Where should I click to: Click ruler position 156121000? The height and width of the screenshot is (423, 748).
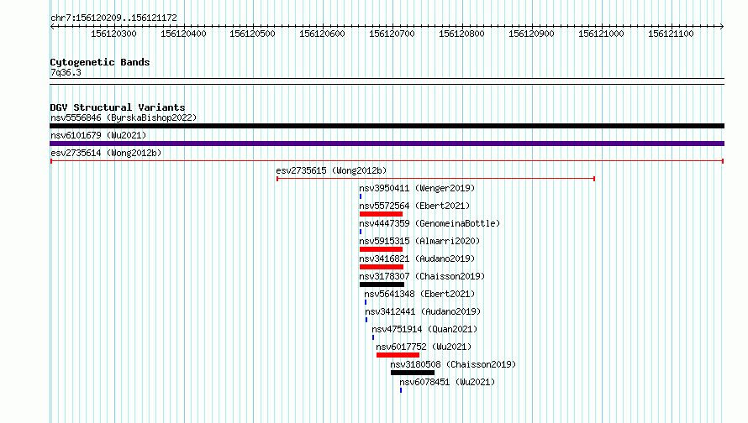[601, 34]
